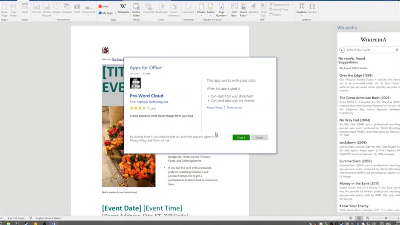Click the back arrow in Wikipedia pane

pyautogui.click(x=342, y=50)
